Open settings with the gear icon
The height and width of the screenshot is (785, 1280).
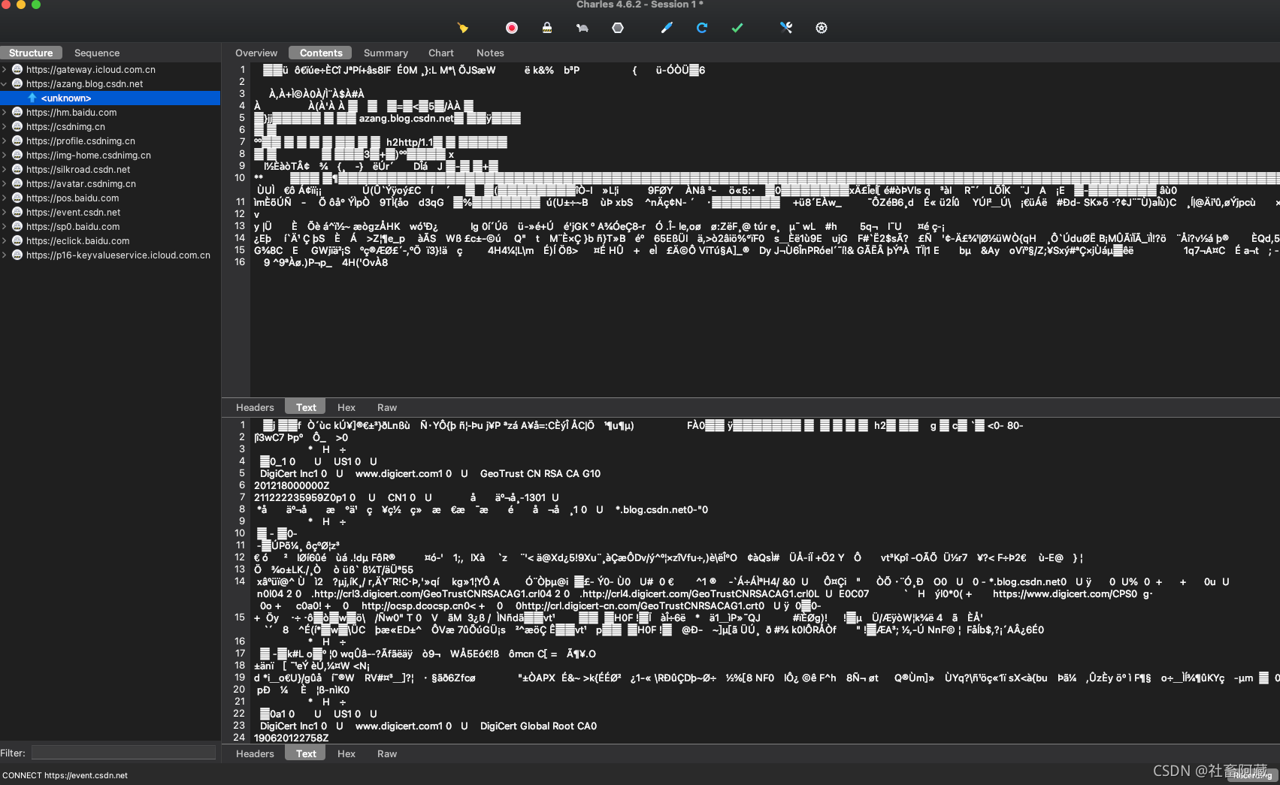coord(821,28)
